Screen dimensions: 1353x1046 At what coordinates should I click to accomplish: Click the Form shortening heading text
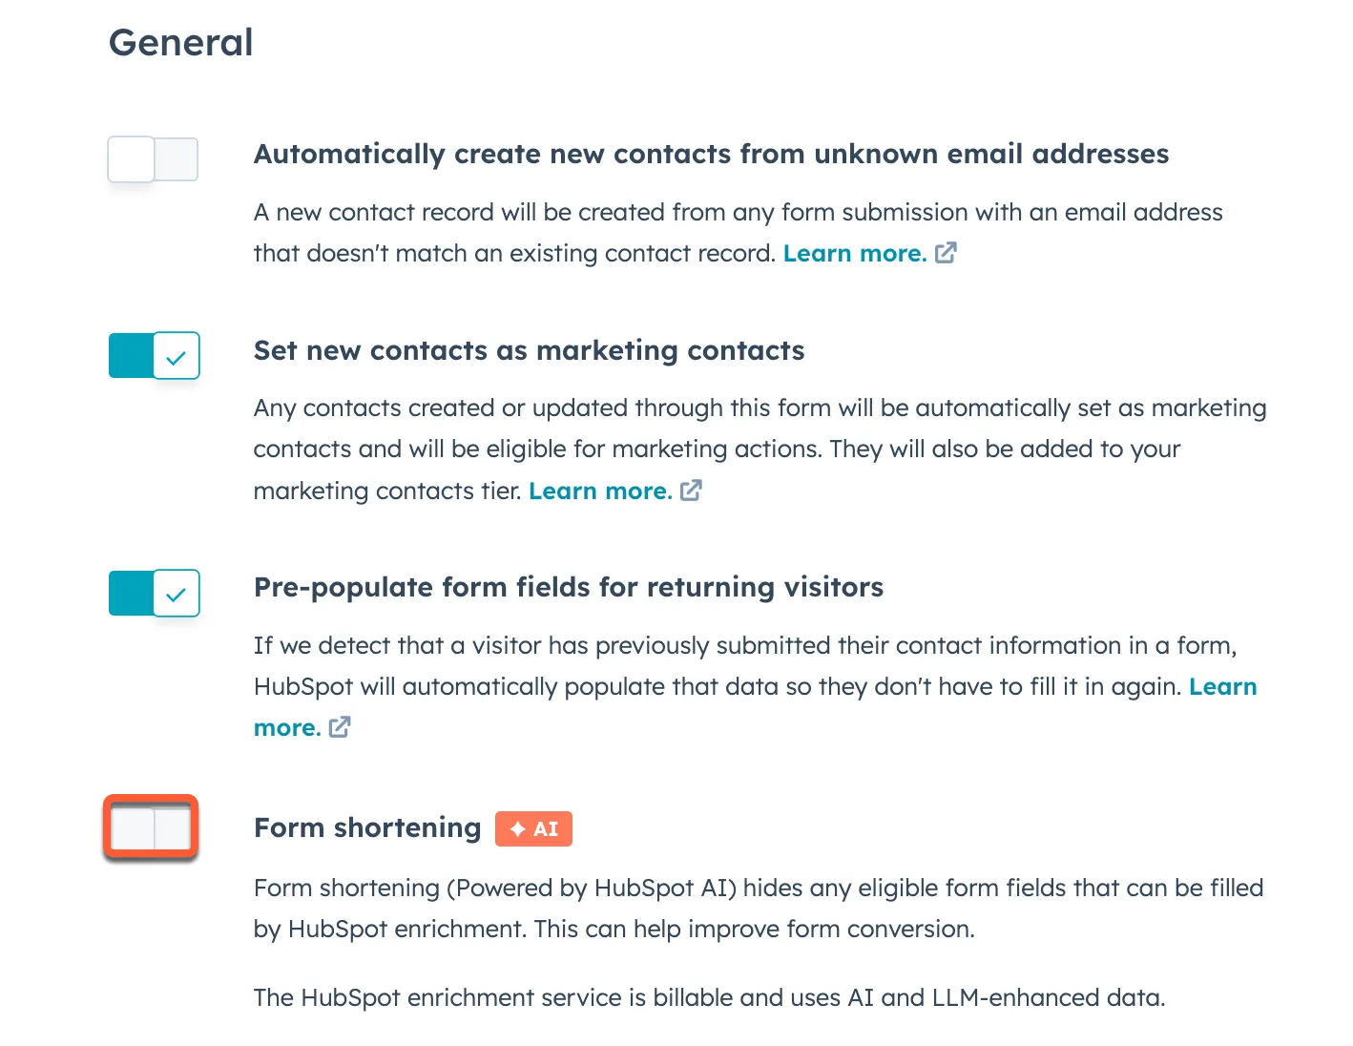367,827
